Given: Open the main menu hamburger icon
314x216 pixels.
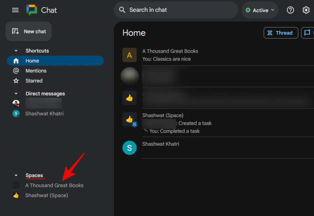Looking at the screenshot, I should point(15,10).
